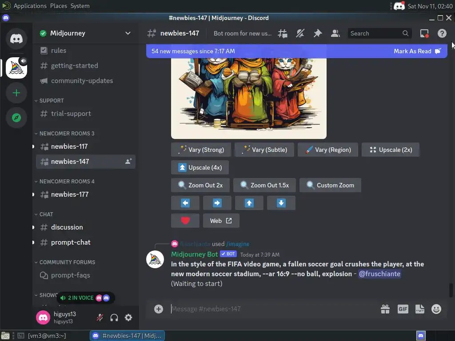Favorite the image with red heart button
Viewport: 455px width, 341px height.
pyautogui.click(x=185, y=221)
